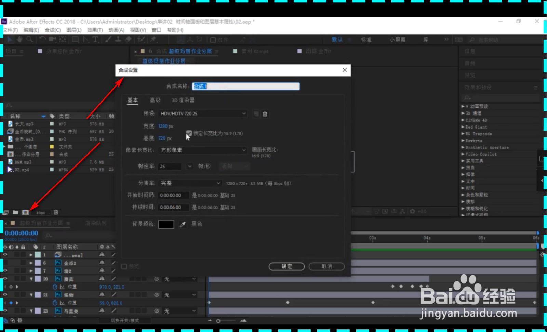The image size is (547, 332).
Task: Open the Effect menu
Action: tap(95, 30)
